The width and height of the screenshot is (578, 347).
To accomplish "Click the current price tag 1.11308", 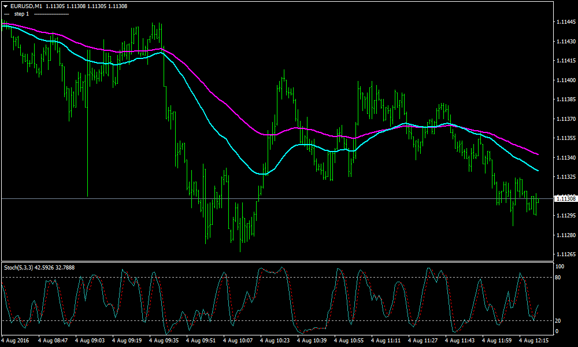I will 565,199.
